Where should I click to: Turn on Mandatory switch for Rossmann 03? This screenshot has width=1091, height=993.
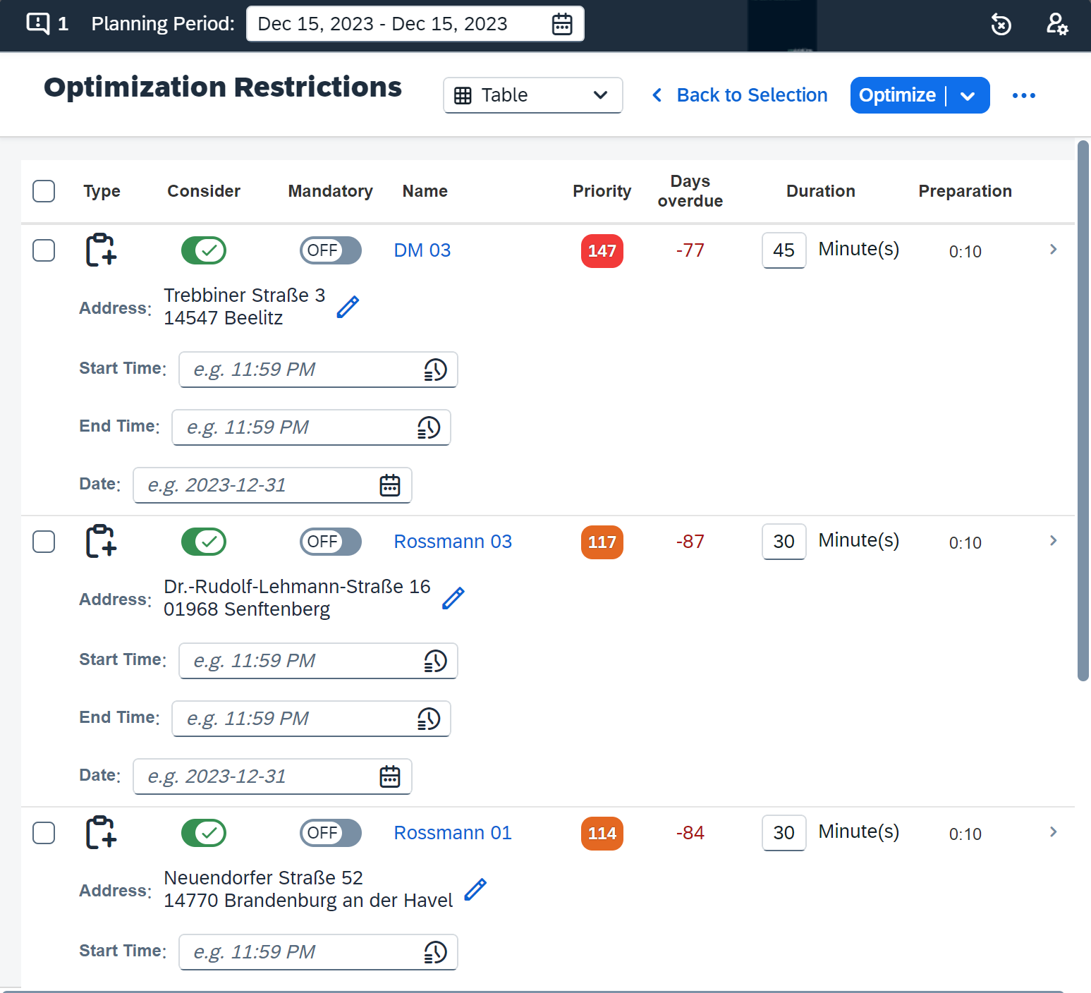click(x=331, y=542)
